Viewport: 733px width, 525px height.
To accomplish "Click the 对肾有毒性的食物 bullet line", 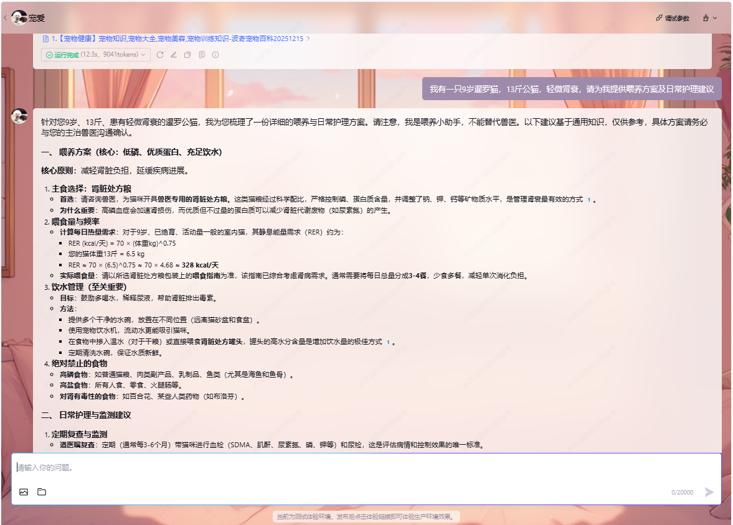I will [153, 396].
